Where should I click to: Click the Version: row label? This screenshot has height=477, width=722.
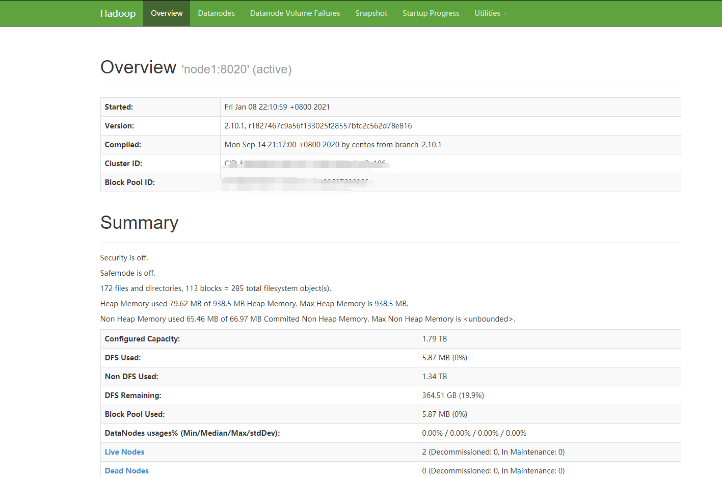click(119, 126)
